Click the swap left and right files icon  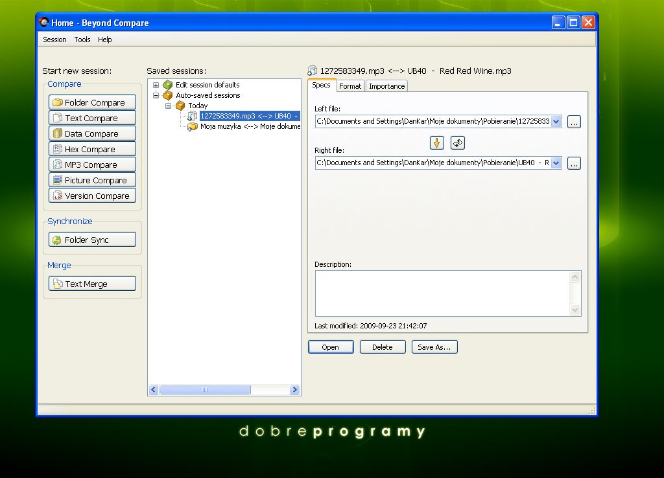(x=458, y=143)
